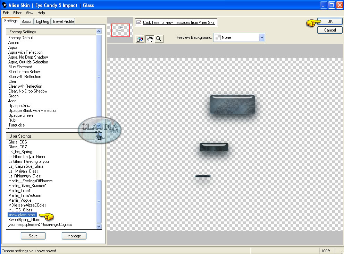Select the Glass_CG6 user setting

coord(18,142)
